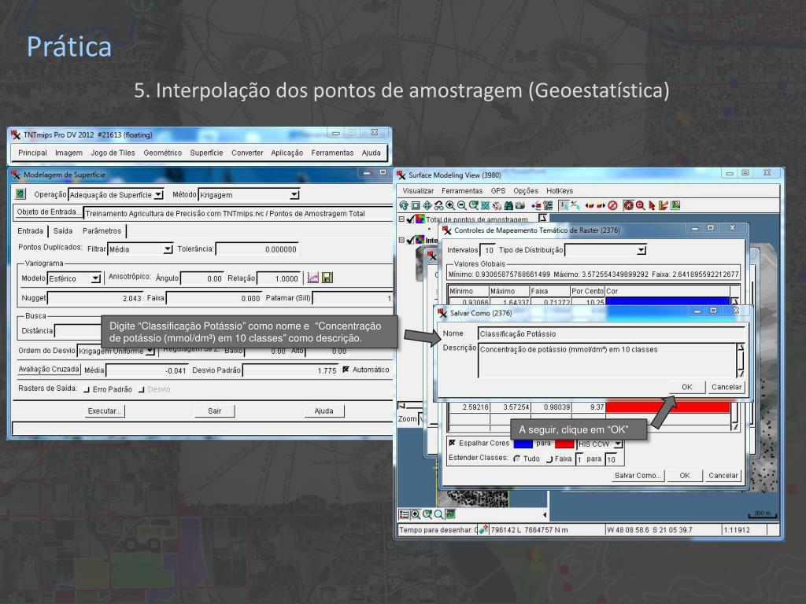
Task: Click the Sair button
Action: pos(214,411)
